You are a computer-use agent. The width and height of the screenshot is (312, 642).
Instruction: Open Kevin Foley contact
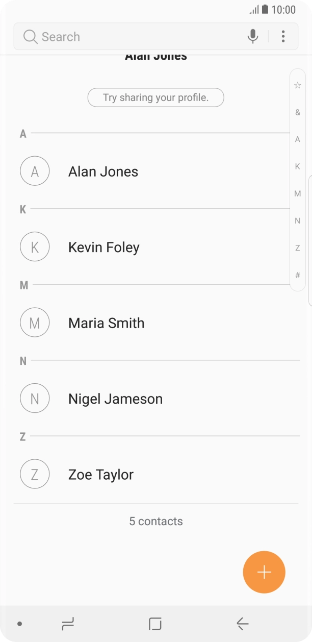104,248
